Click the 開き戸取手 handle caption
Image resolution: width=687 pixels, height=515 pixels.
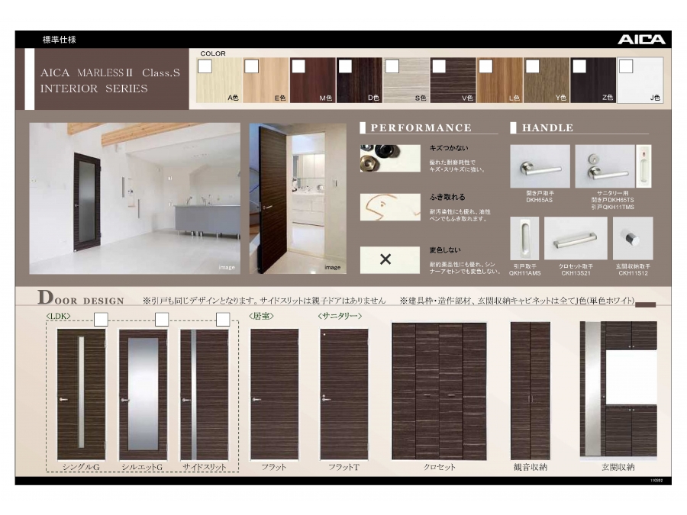point(540,193)
